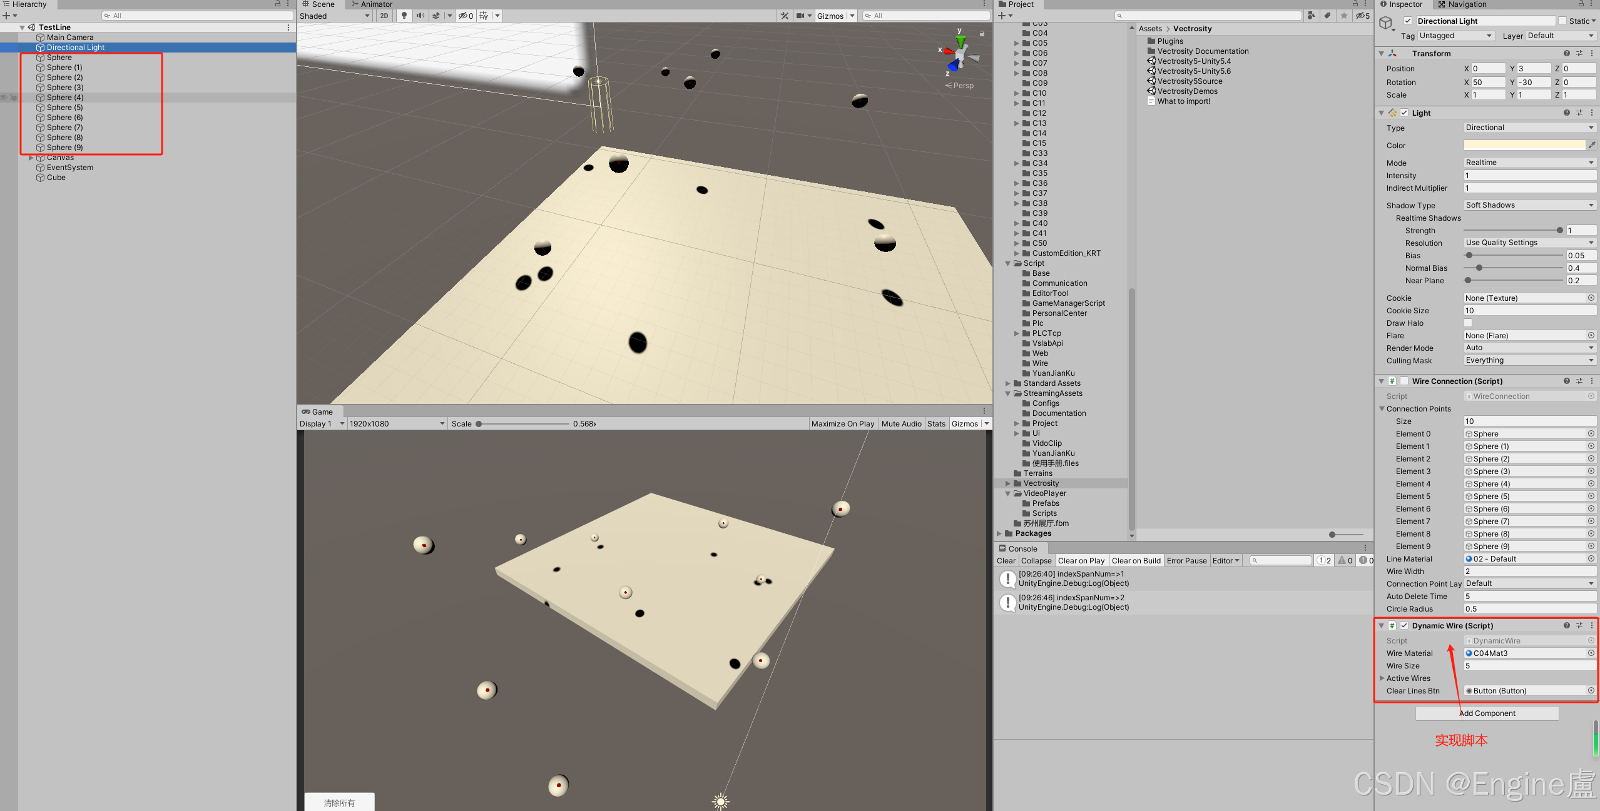Check the Draw Halo checkbox
Viewport: 1600px width, 811px height.
coord(1468,323)
